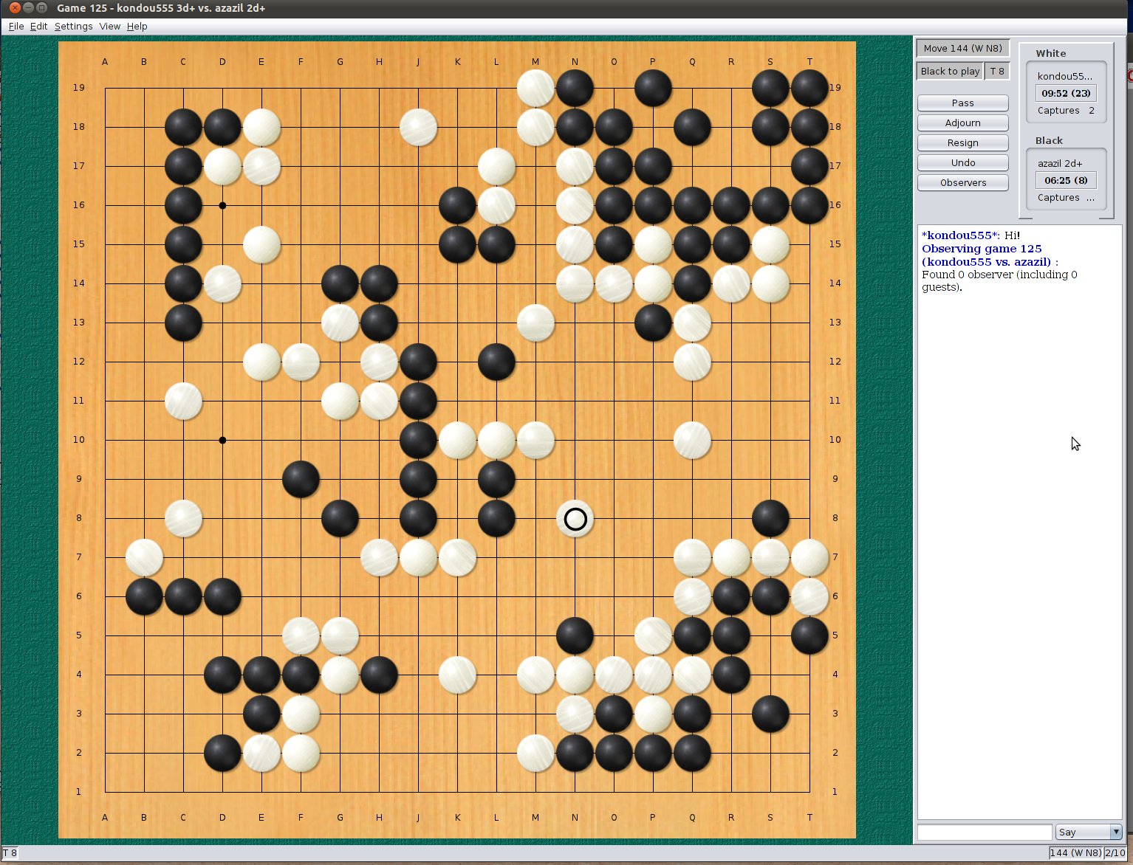Click the Adjourn button

pyautogui.click(x=962, y=123)
